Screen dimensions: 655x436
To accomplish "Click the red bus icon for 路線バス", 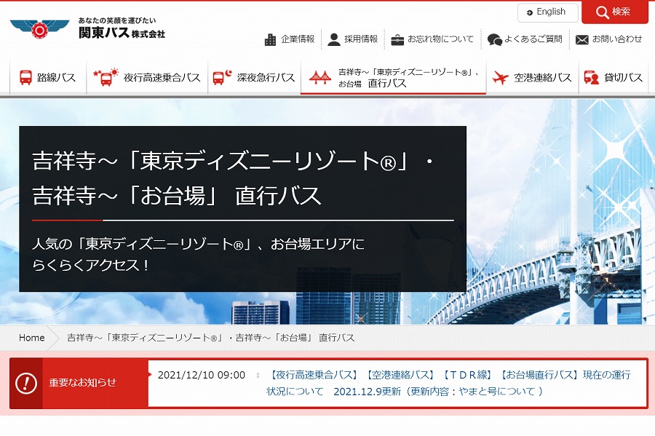I will pos(25,78).
